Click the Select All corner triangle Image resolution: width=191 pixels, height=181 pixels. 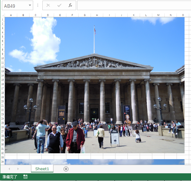click(x=2, y=15)
